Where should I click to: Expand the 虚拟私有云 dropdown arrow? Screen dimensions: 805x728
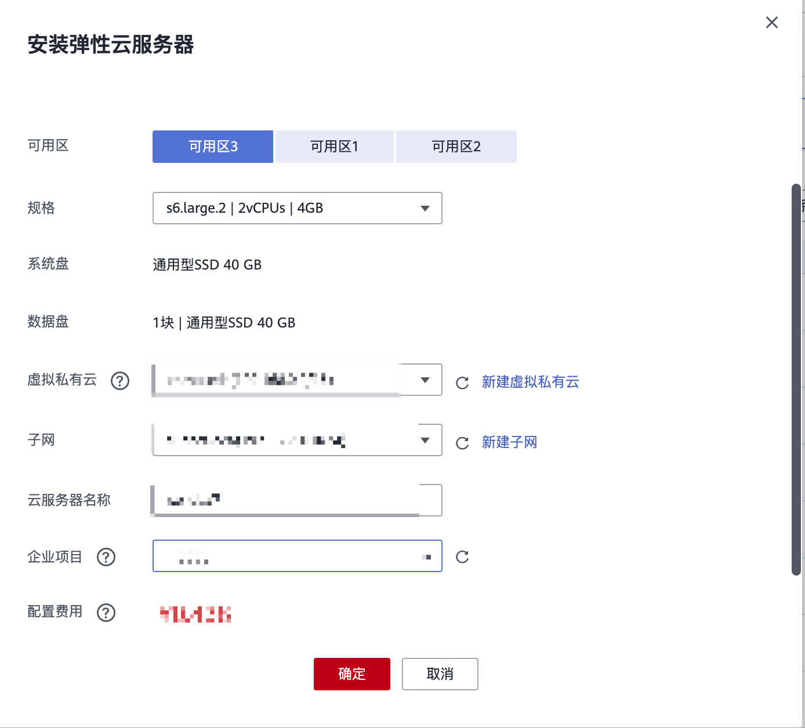[x=425, y=380]
